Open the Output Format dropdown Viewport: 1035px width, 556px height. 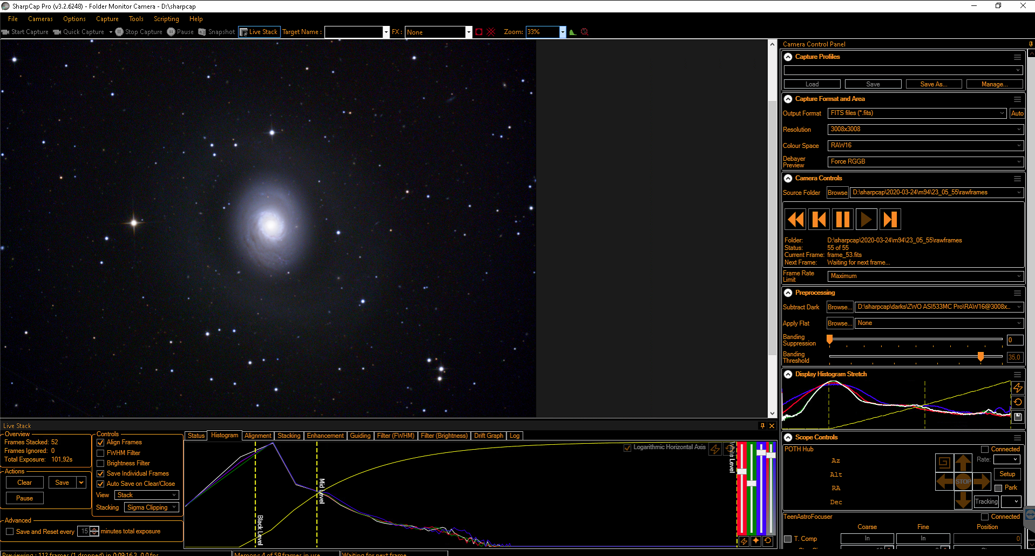coord(917,113)
